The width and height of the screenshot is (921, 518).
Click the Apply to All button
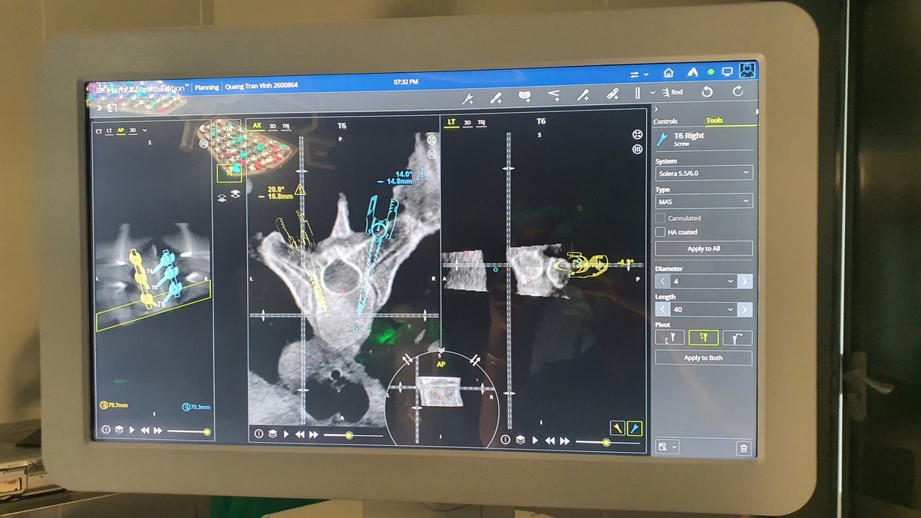[x=704, y=249]
